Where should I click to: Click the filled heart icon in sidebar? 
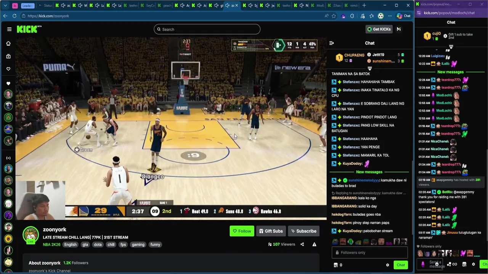[x=8, y=83]
